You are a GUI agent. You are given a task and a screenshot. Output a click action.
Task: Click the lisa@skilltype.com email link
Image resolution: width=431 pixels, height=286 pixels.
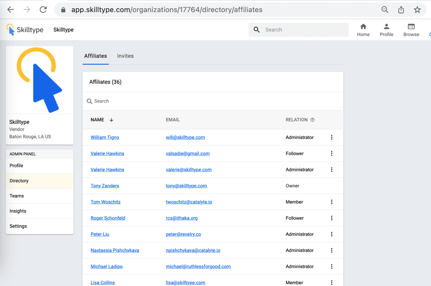(x=185, y=282)
